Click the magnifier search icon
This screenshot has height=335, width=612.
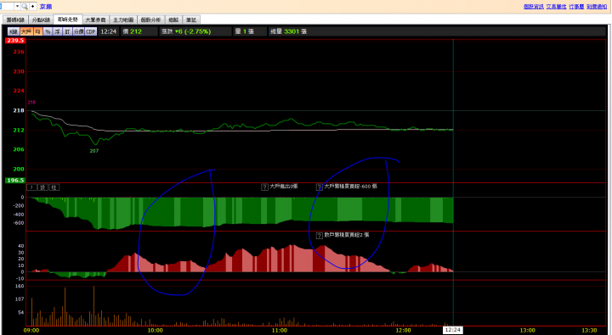pos(25,6)
